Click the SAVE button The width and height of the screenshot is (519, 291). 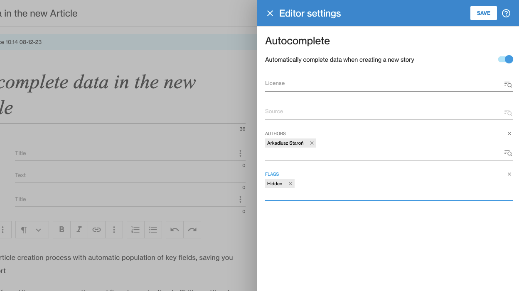pos(483,13)
